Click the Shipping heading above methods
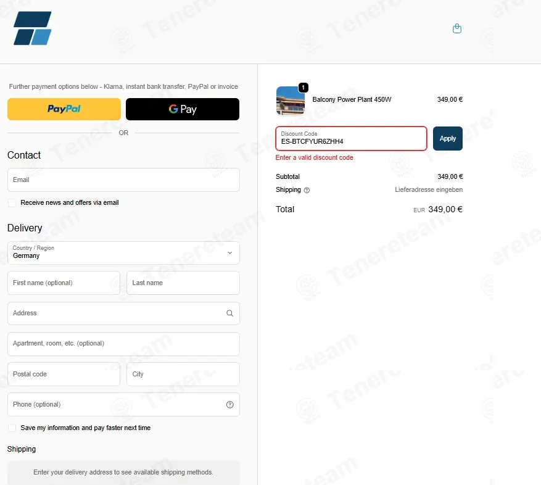This screenshot has width=541, height=485. [x=22, y=449]
